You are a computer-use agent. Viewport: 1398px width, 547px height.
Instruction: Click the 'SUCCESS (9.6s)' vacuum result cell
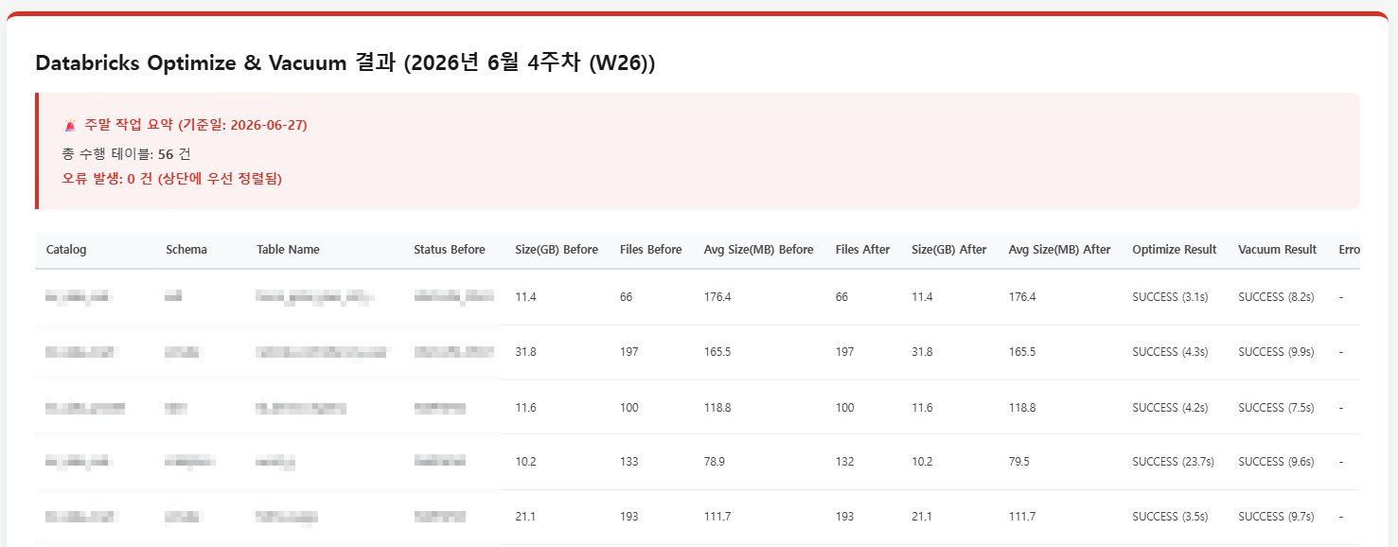coord(1276,462)
